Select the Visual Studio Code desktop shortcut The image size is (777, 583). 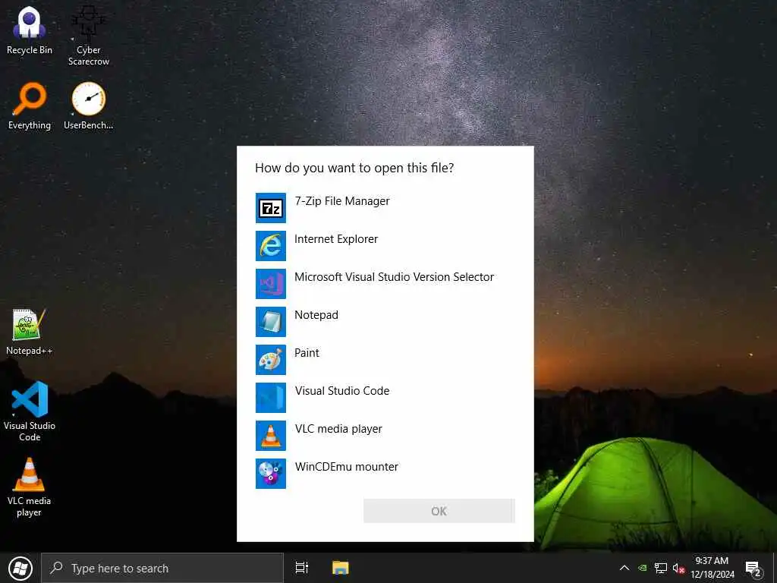(x=30, y=411)
